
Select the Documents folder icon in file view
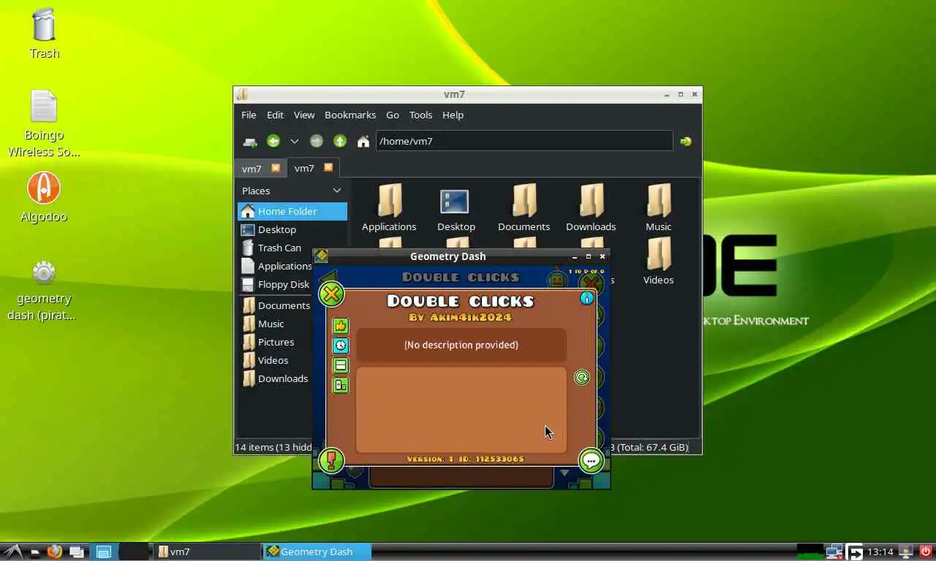coord(524,207)
